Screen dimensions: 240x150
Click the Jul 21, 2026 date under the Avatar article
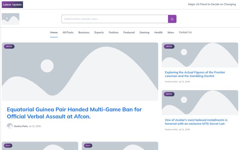184,129
